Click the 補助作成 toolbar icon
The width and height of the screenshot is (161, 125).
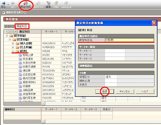pos(38,3)
